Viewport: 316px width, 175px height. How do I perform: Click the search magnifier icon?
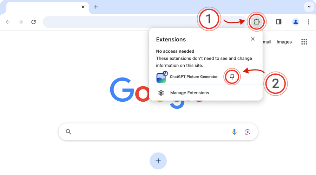pyautogui.click(x=68, y=132)
